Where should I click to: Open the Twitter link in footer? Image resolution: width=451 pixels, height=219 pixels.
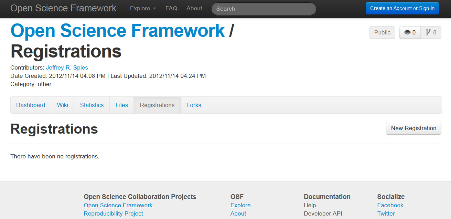(386, 213)
